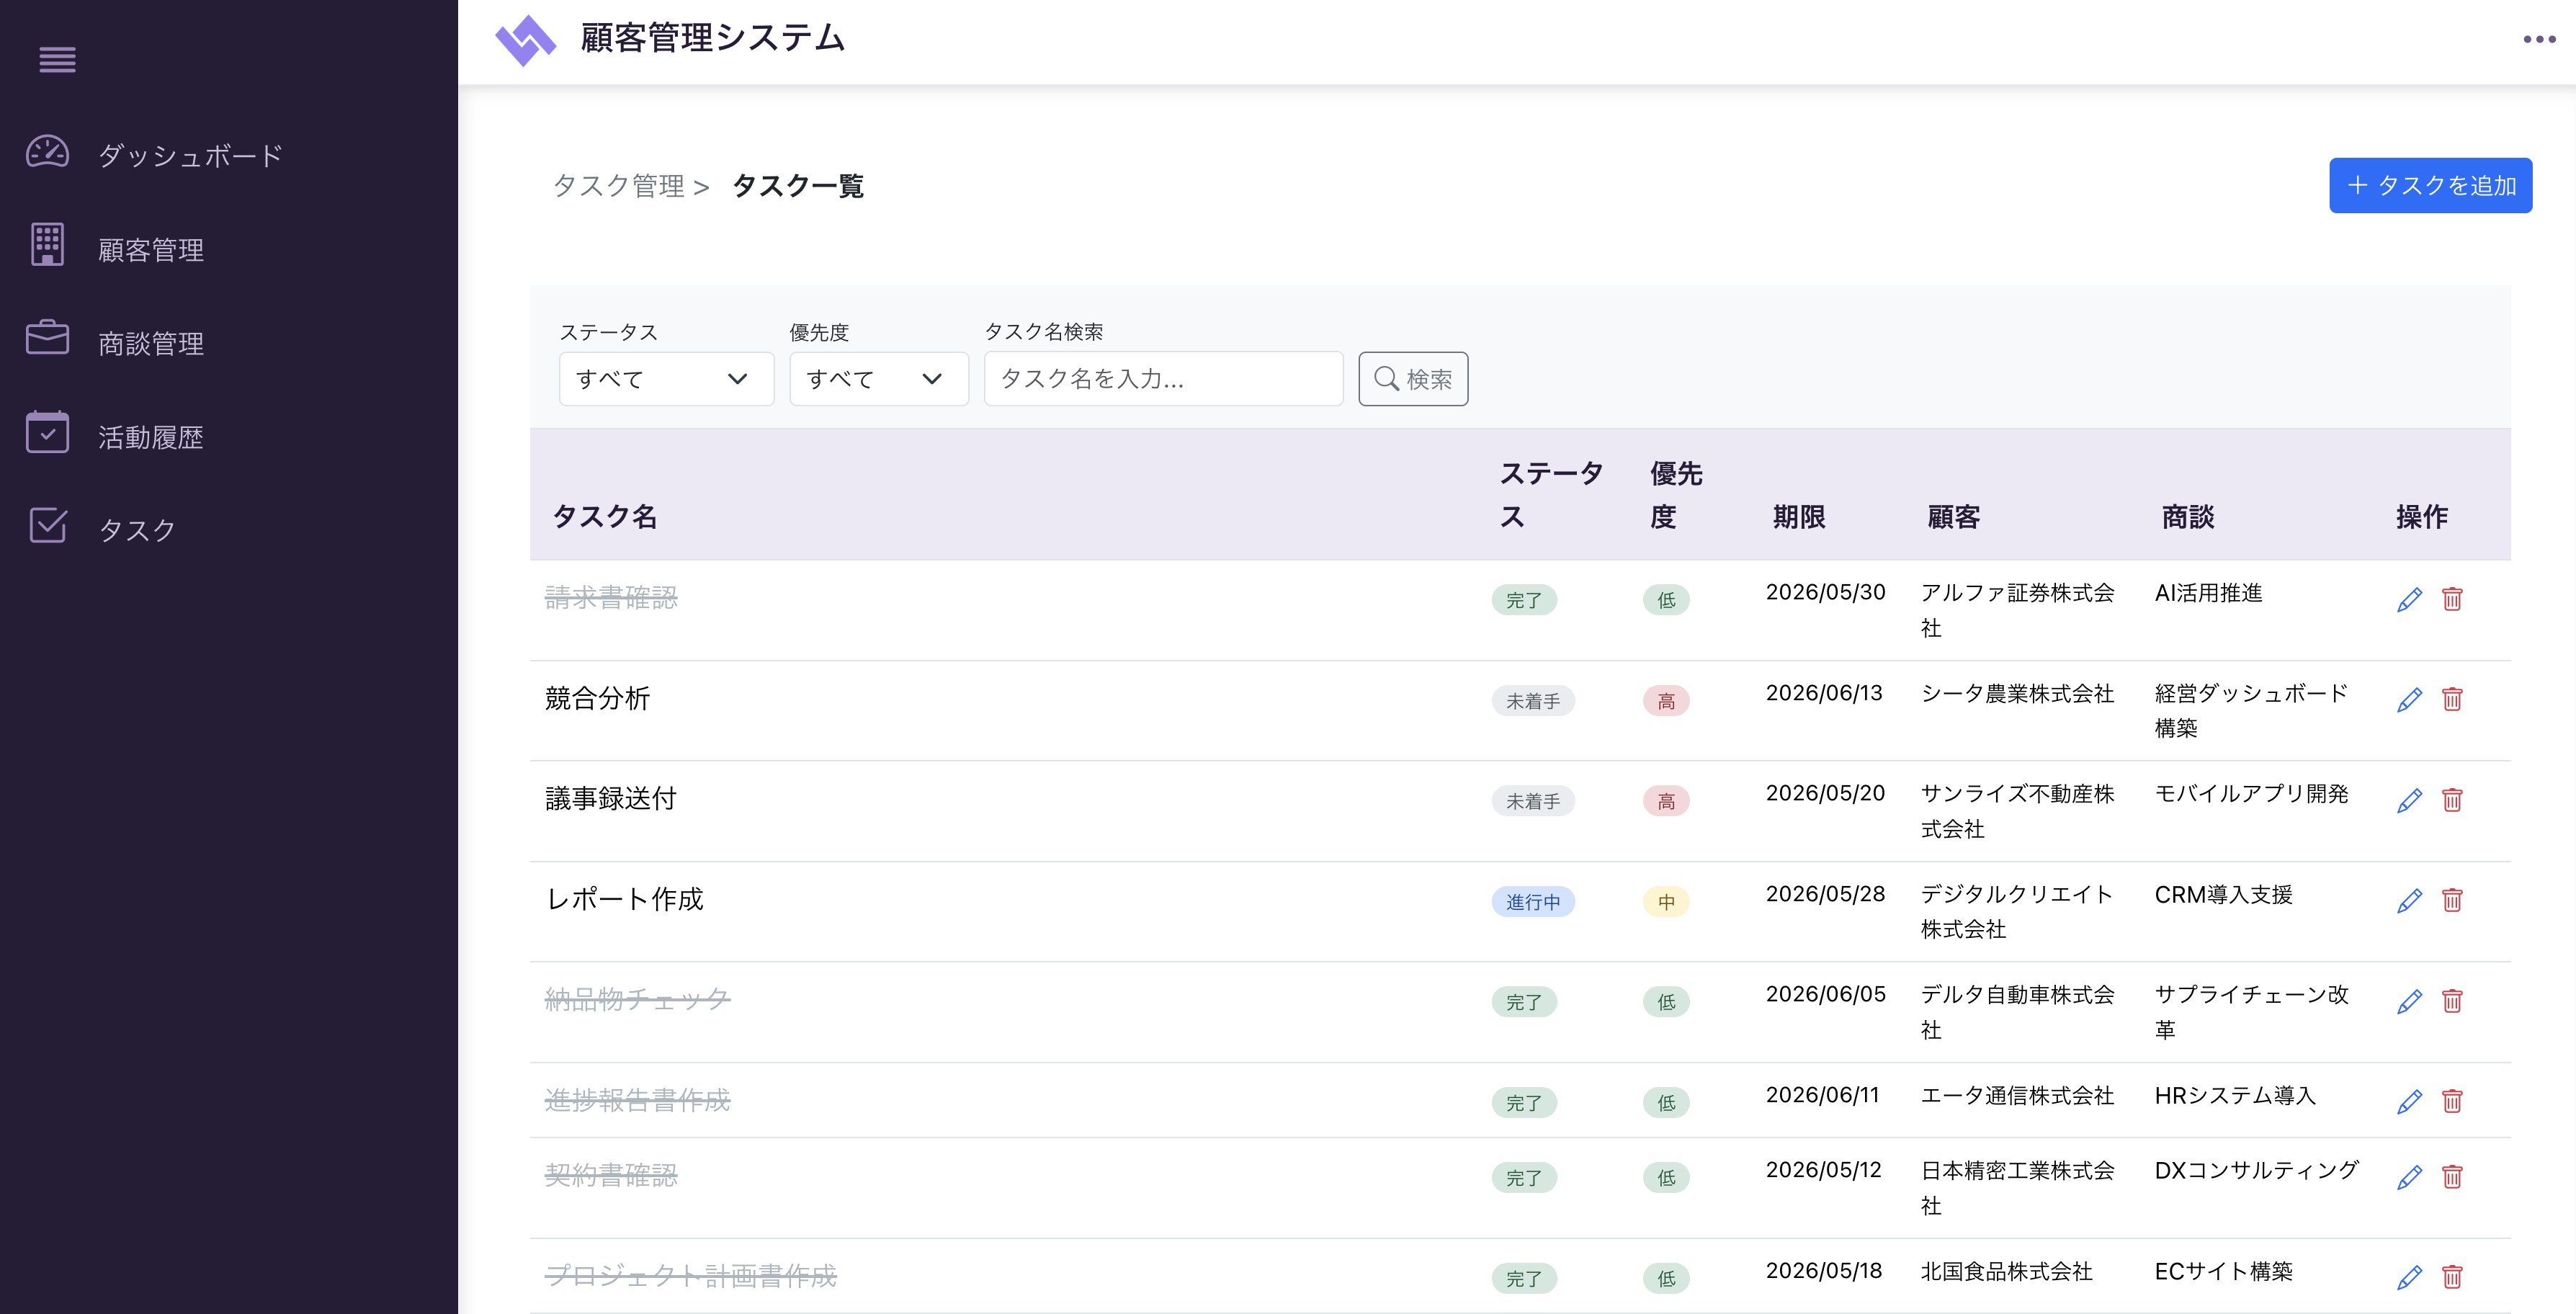
Task: Delete the レポート作成 task
Action: [2452, 900]
